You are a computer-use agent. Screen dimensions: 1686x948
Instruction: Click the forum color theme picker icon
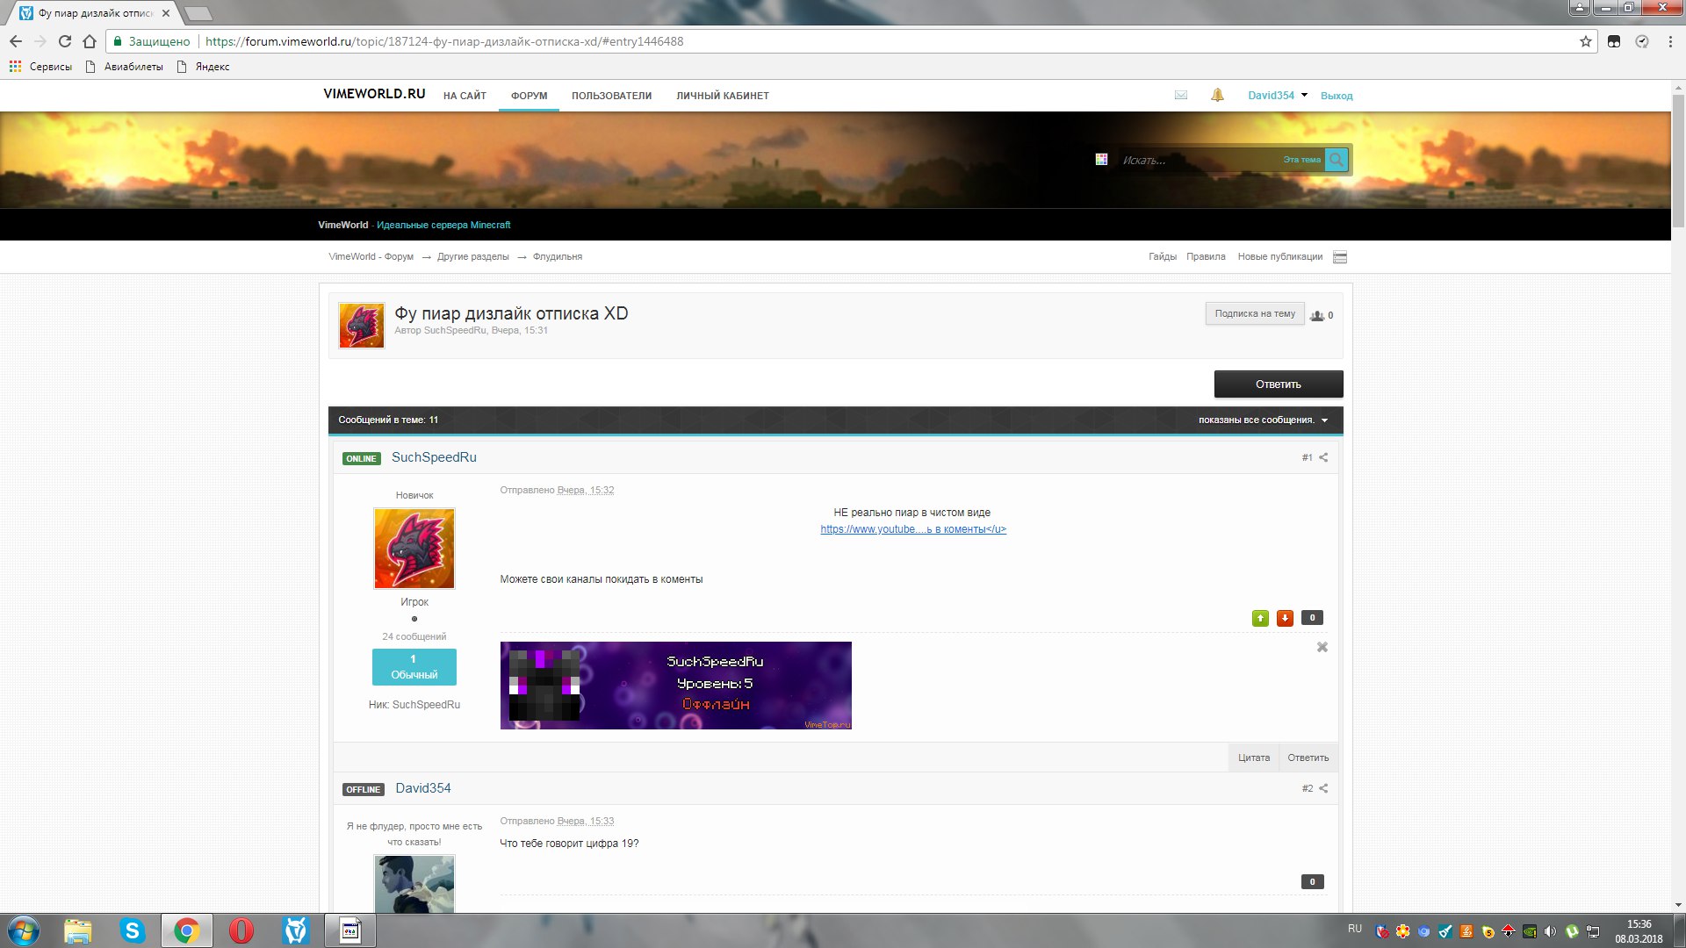pyautogui.click(x=1101, y=159)
